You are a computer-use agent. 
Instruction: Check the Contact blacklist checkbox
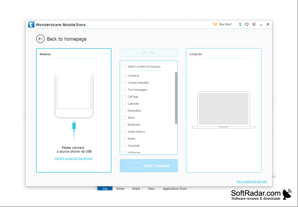coord(124,83)
